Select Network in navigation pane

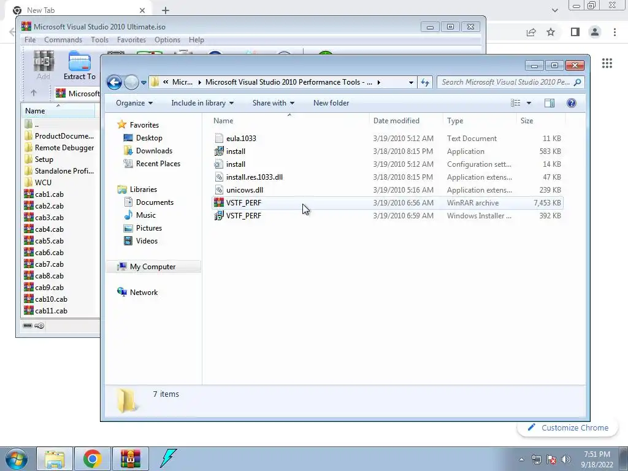click(137, 293)
